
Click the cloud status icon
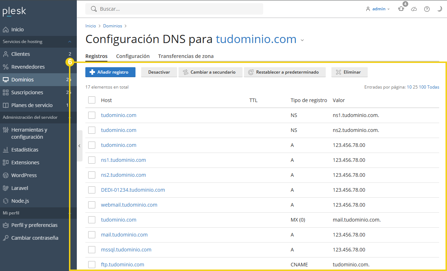[414, 9]
